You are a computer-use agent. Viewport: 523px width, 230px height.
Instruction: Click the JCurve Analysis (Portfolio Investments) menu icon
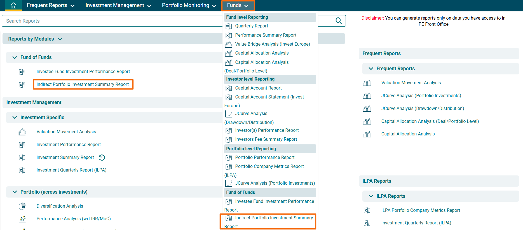tap(229, 183)
